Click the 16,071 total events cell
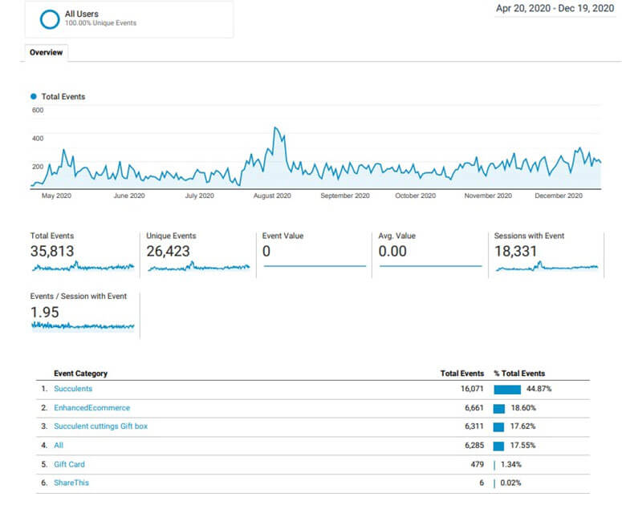Screen dimensions: 622x513 (472, 389)
